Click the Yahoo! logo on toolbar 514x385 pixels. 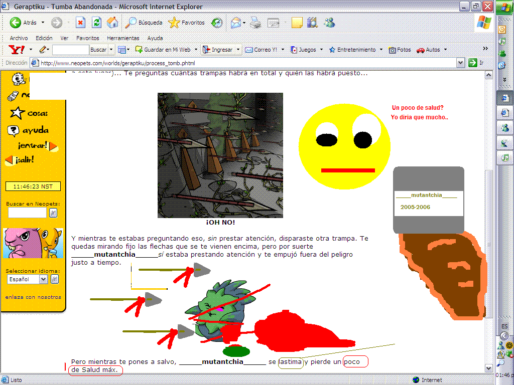click(x=17, y=50)
